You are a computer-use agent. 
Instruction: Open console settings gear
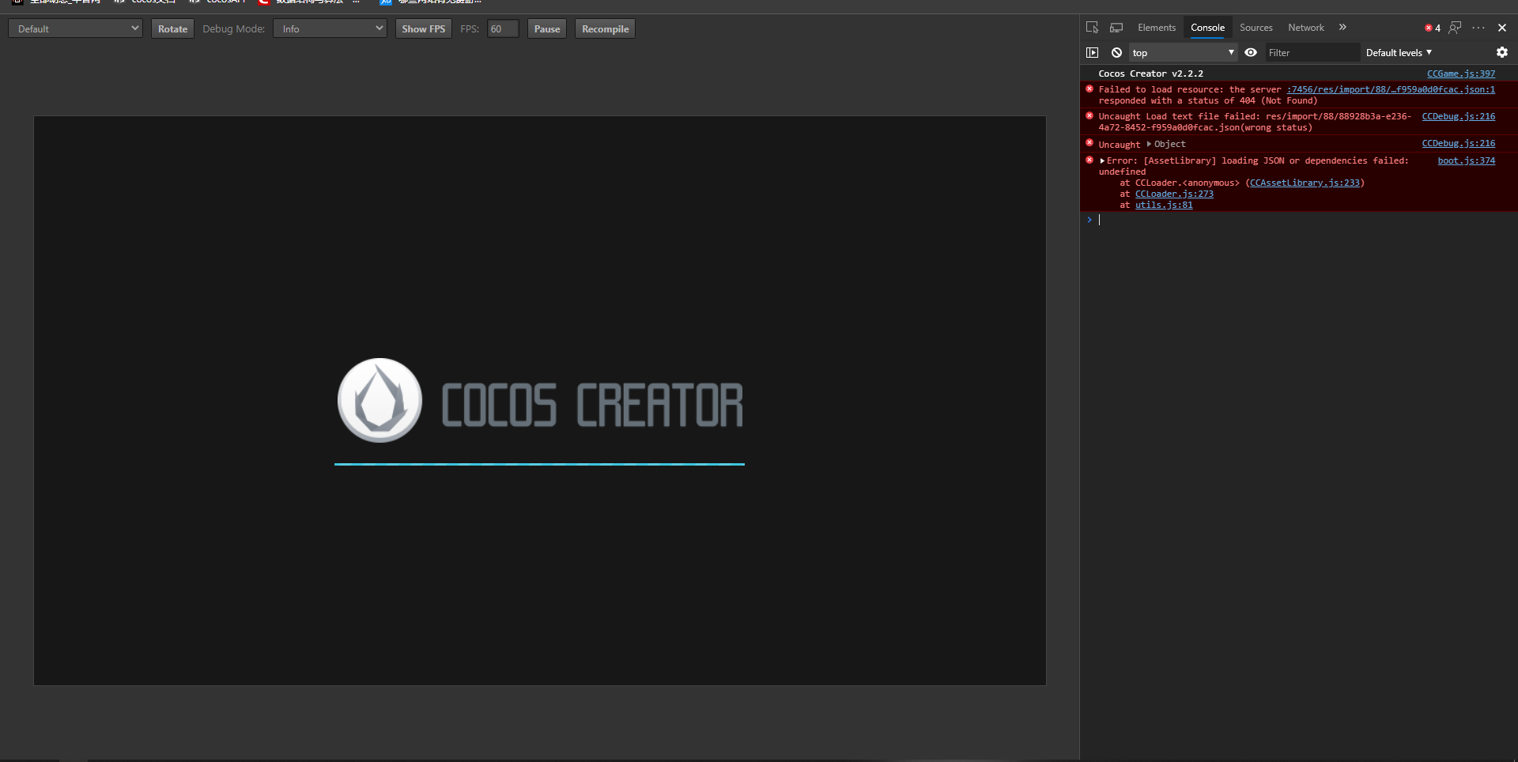point(1502,53)
